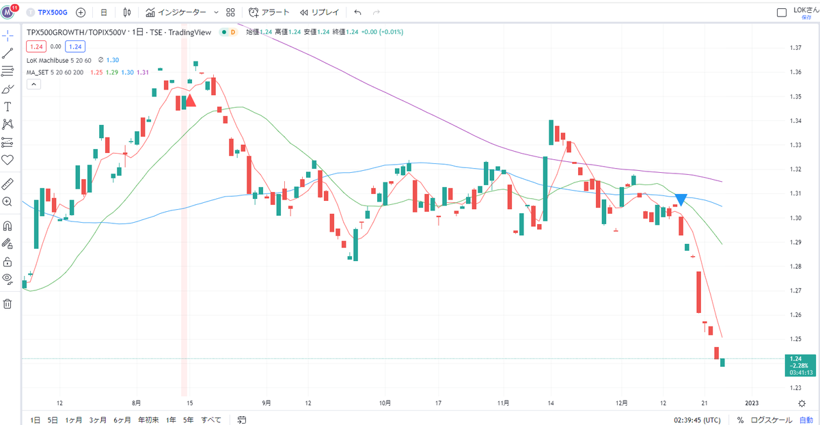Image resolution: width=820 pixels, height=425 pixels.
Task: Toggle magnet mode for drawings
Action: pyautogui.click(x=8, y=225)
